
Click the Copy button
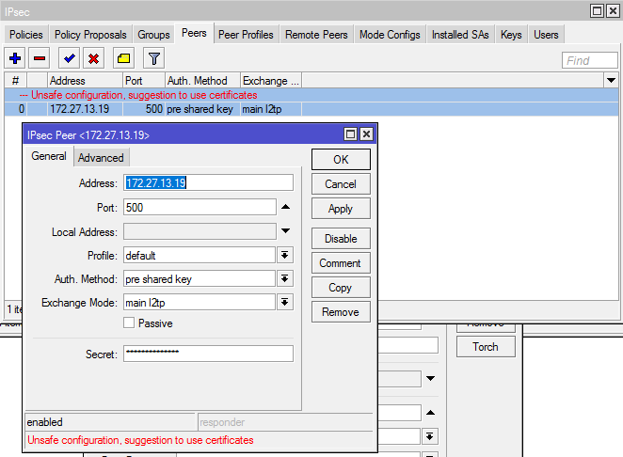[x=341, y=288]
